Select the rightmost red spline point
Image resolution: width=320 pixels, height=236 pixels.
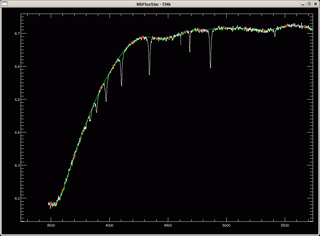coord(305,27)
